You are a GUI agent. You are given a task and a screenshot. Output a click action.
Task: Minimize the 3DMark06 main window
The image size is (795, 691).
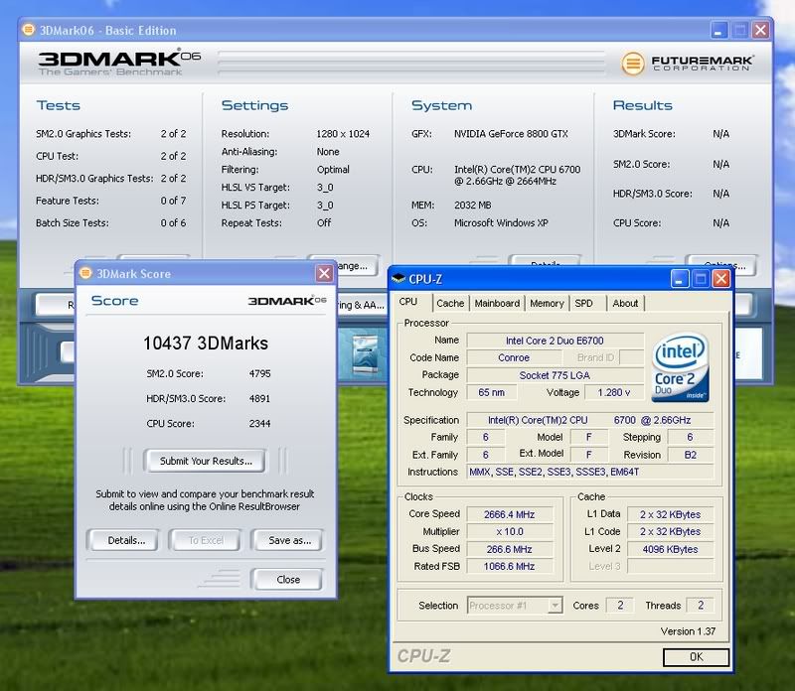pos(718,31)
